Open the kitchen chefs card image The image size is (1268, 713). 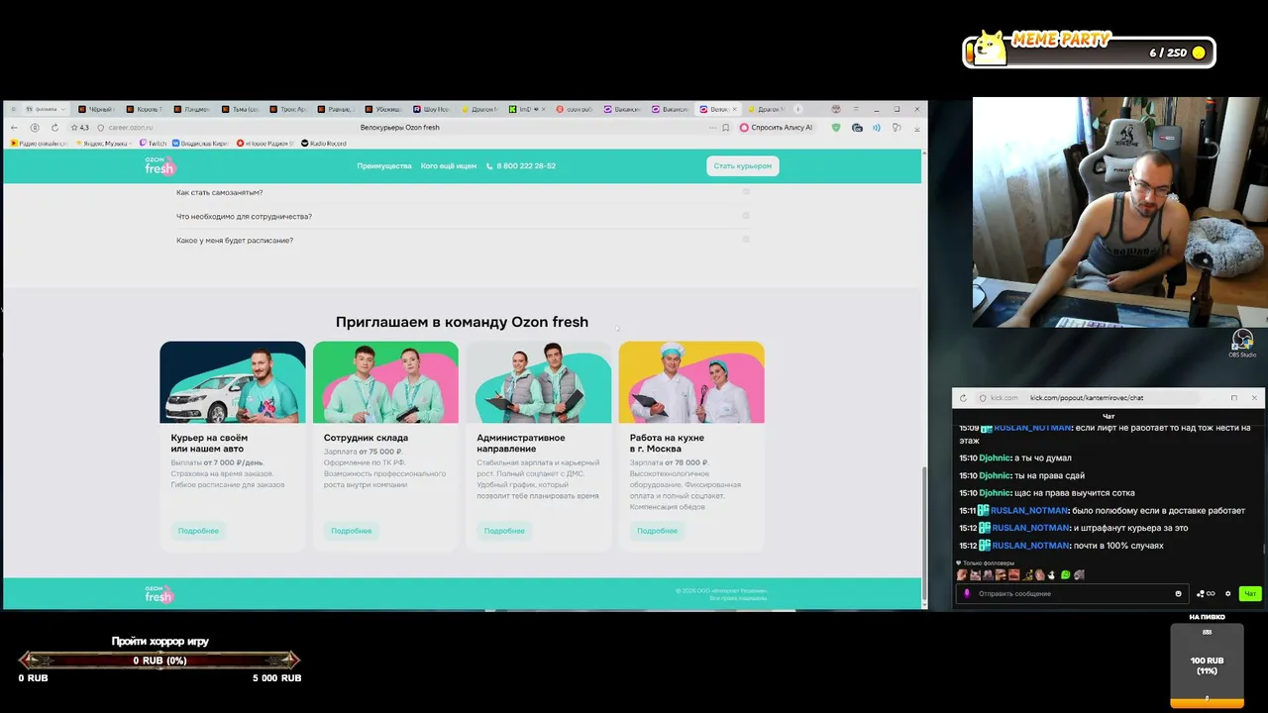[691, 382]
